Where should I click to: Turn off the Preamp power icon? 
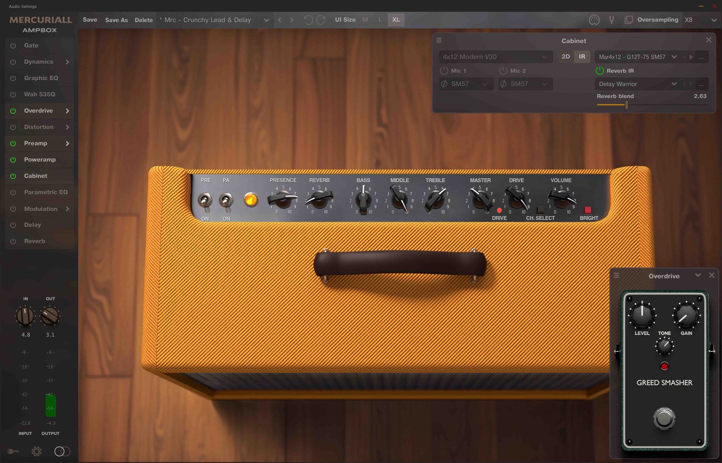(x=13, y=144)
